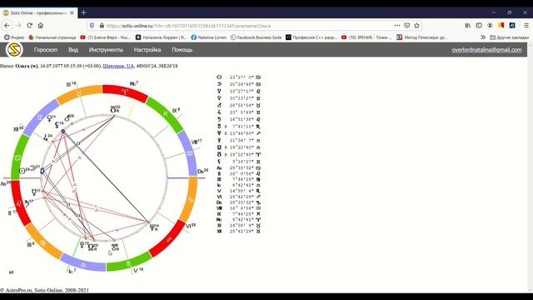Open the Другие закладки bookmarks folder
This screenshot has width=533, height=300.
click(509, 37)
